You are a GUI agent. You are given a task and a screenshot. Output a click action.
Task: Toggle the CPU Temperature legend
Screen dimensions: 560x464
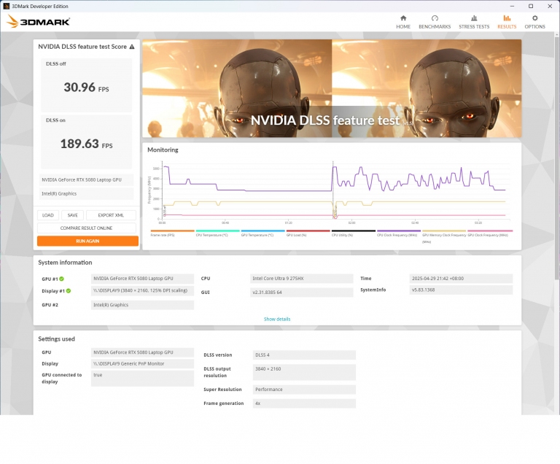click(x=217, y=233)
